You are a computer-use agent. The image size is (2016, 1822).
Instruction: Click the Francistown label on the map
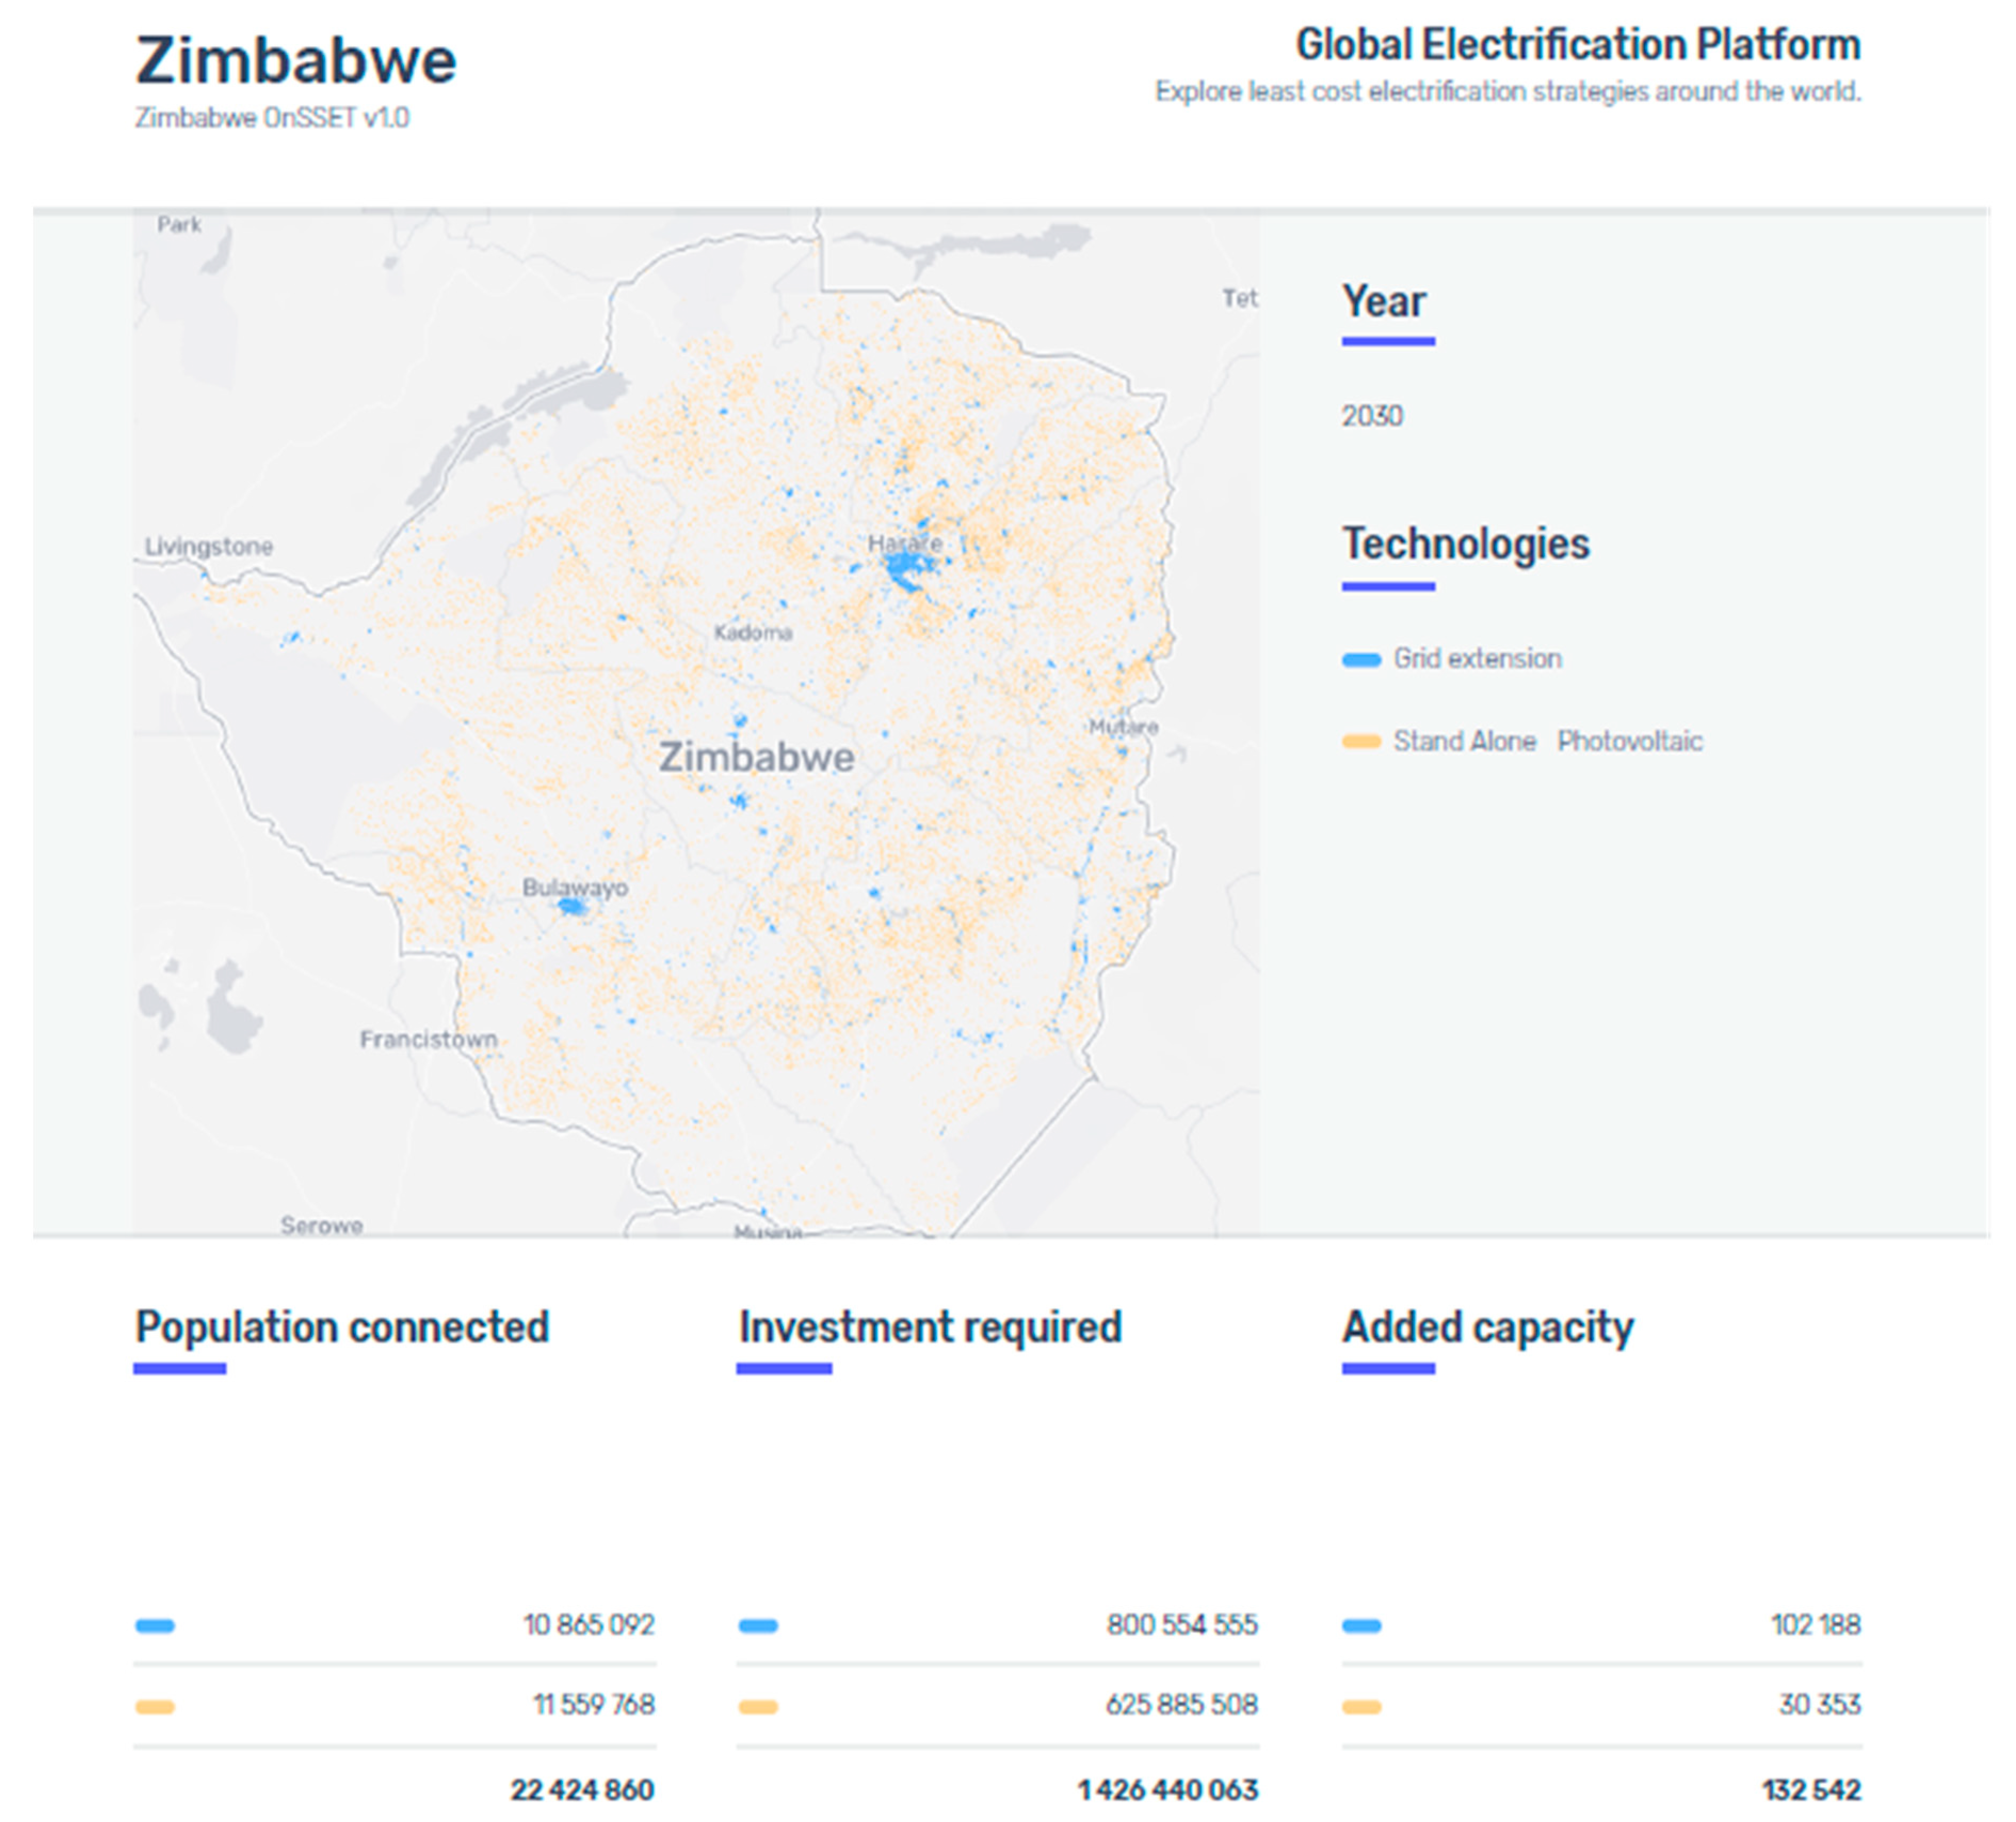tap(428, 1039)
